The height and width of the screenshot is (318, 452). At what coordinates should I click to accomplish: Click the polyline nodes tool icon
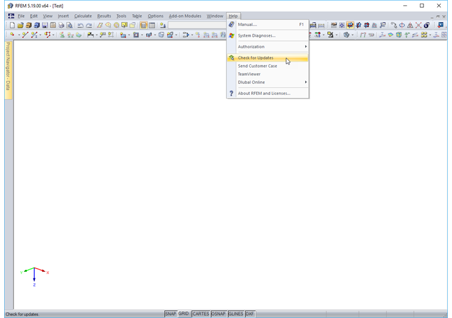tap(47, 35)
